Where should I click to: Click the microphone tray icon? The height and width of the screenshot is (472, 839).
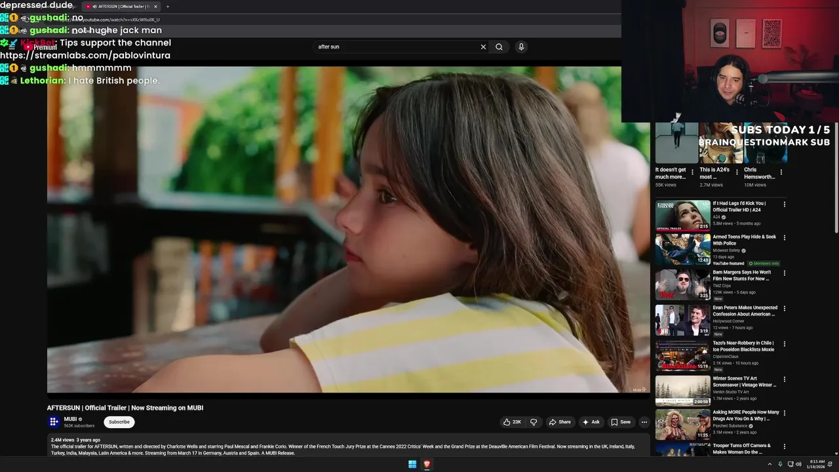[780, 464]
